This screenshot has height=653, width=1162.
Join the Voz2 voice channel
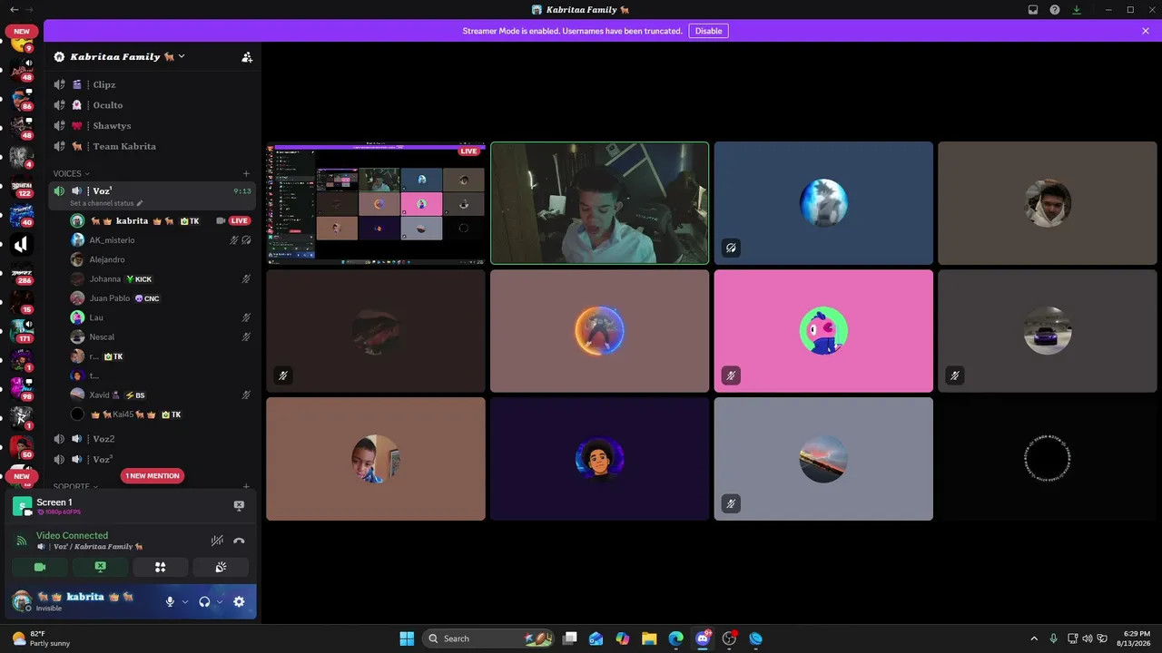[x=153, y=439]
